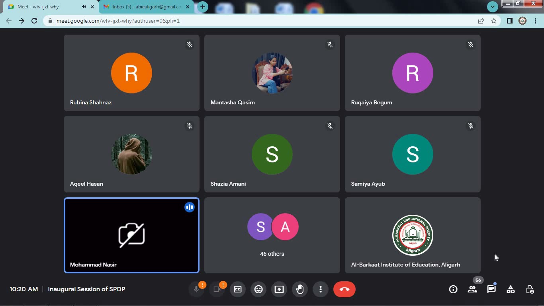
Task: Open Chrome's three-dot menu
Action: point(535,21)
